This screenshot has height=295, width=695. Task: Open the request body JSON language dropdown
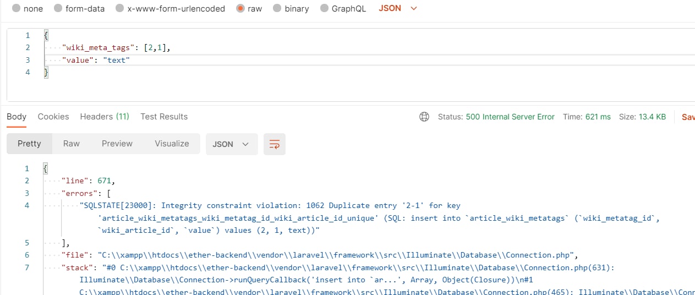(398, 9)
